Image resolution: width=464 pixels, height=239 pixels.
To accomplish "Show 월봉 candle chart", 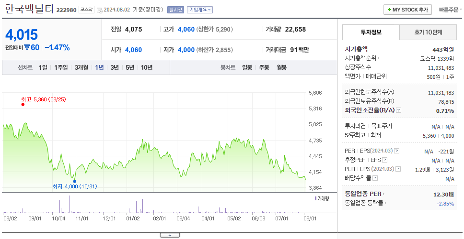I will [x=282, y=67].
